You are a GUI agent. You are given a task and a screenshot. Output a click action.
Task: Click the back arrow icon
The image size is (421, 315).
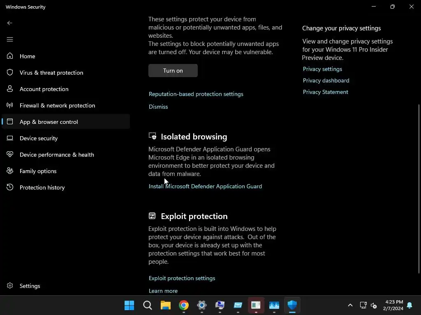coord(10,23)
